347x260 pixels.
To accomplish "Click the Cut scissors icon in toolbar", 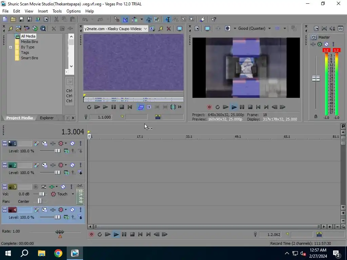I will point(56,19).
